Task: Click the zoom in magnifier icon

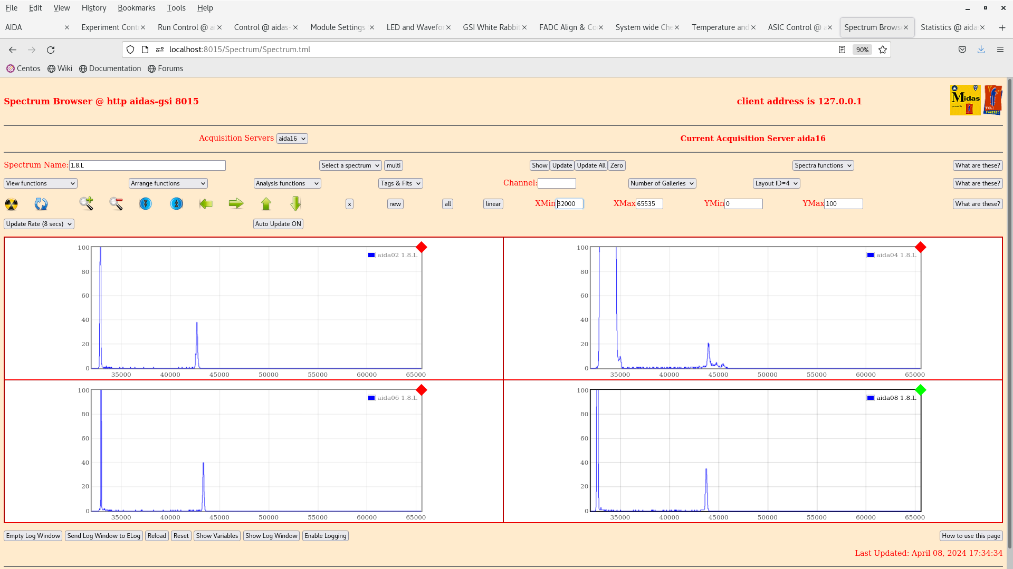Action: (x=87, y=203)
